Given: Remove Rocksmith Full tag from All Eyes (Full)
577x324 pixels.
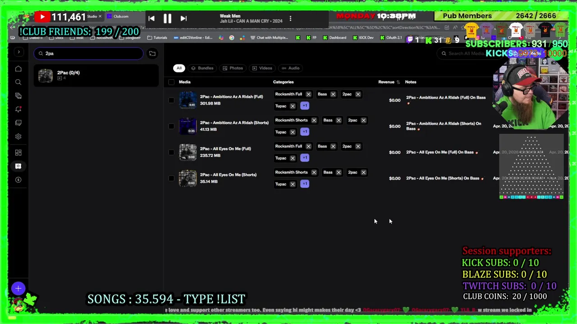Looking at the screenshot, I should [308, 146].
